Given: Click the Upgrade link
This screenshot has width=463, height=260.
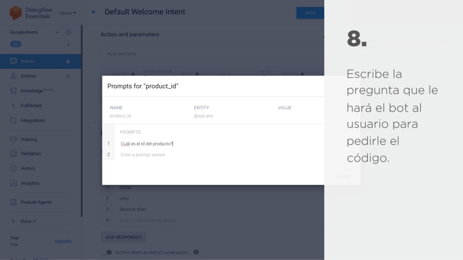Looking at the screenshot, I should (x=63, y=241).
